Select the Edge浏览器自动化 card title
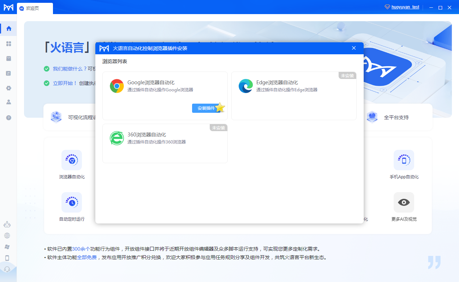459x282 pixels. pos(277,82)
